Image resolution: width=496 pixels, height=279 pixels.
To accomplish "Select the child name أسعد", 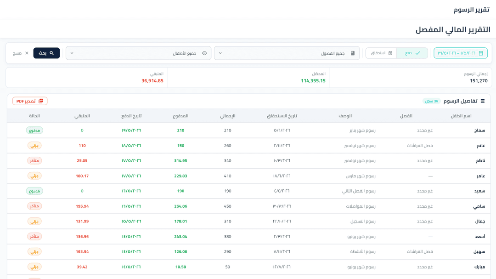I will click(480, 237).
